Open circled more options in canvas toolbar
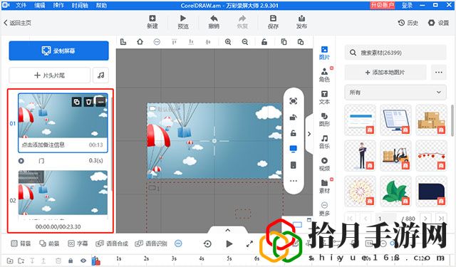456x267 pixels. 157,42
